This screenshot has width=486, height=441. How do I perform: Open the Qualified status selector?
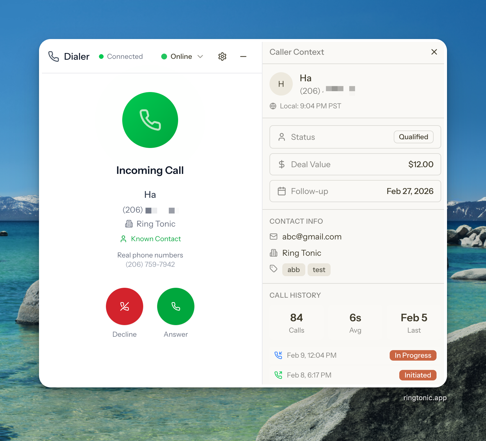413,137
